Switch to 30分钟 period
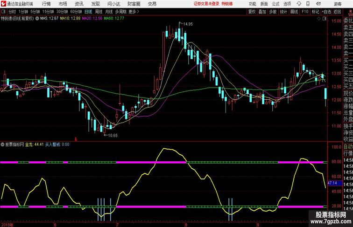353x227 pixels. coord(62,12)
